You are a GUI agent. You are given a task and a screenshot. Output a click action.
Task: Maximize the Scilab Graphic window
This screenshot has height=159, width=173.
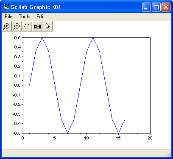[x=156, y=7]
